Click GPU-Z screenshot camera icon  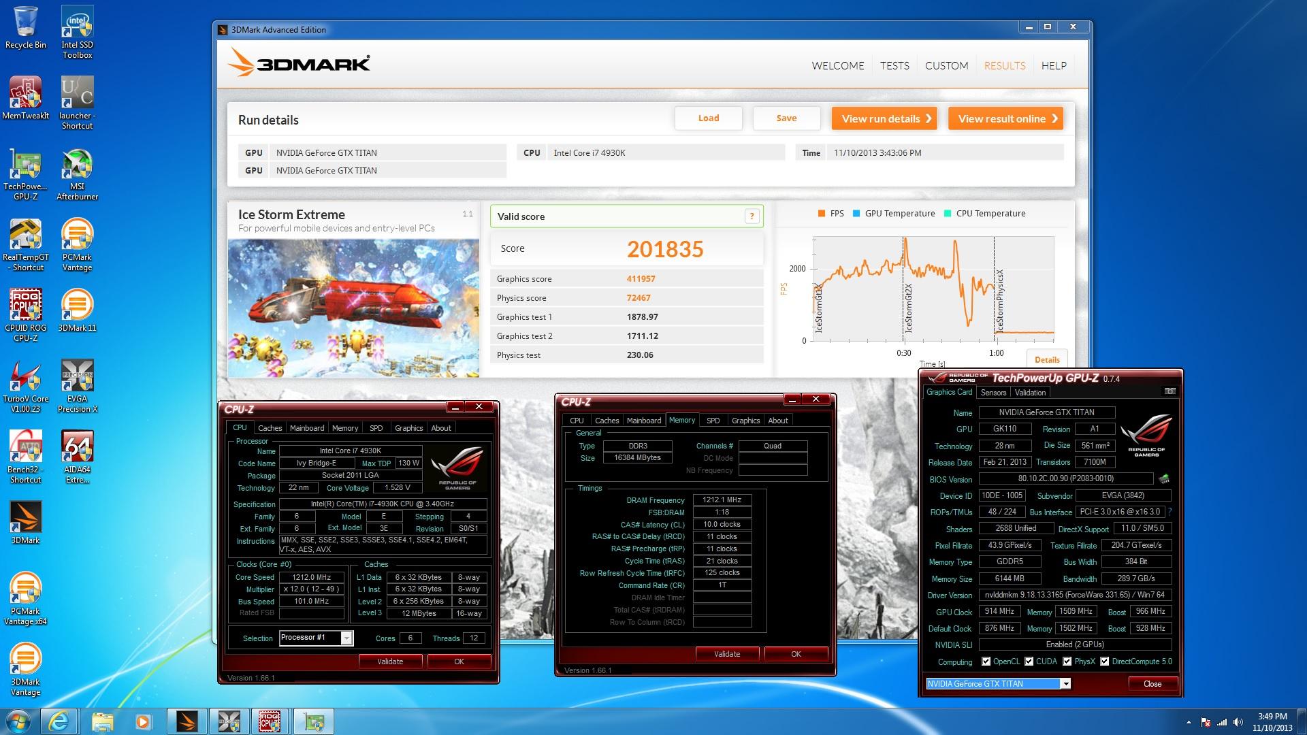pyautogui.click(x=1169, y=391)
